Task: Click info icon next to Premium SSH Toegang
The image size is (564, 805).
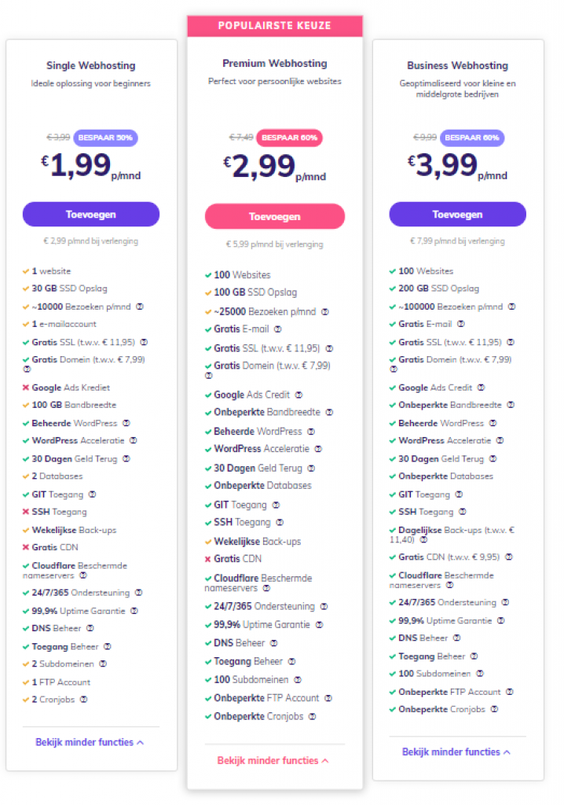Action: (x=280, y=522)
